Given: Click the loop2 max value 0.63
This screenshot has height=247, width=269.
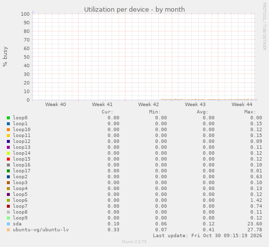Looking at the screenshot, I should (256, 177).
